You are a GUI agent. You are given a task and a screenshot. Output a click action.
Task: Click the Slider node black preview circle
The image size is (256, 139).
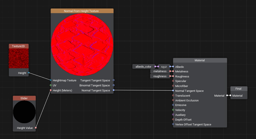pyautogui.click(x=24, y=112)
